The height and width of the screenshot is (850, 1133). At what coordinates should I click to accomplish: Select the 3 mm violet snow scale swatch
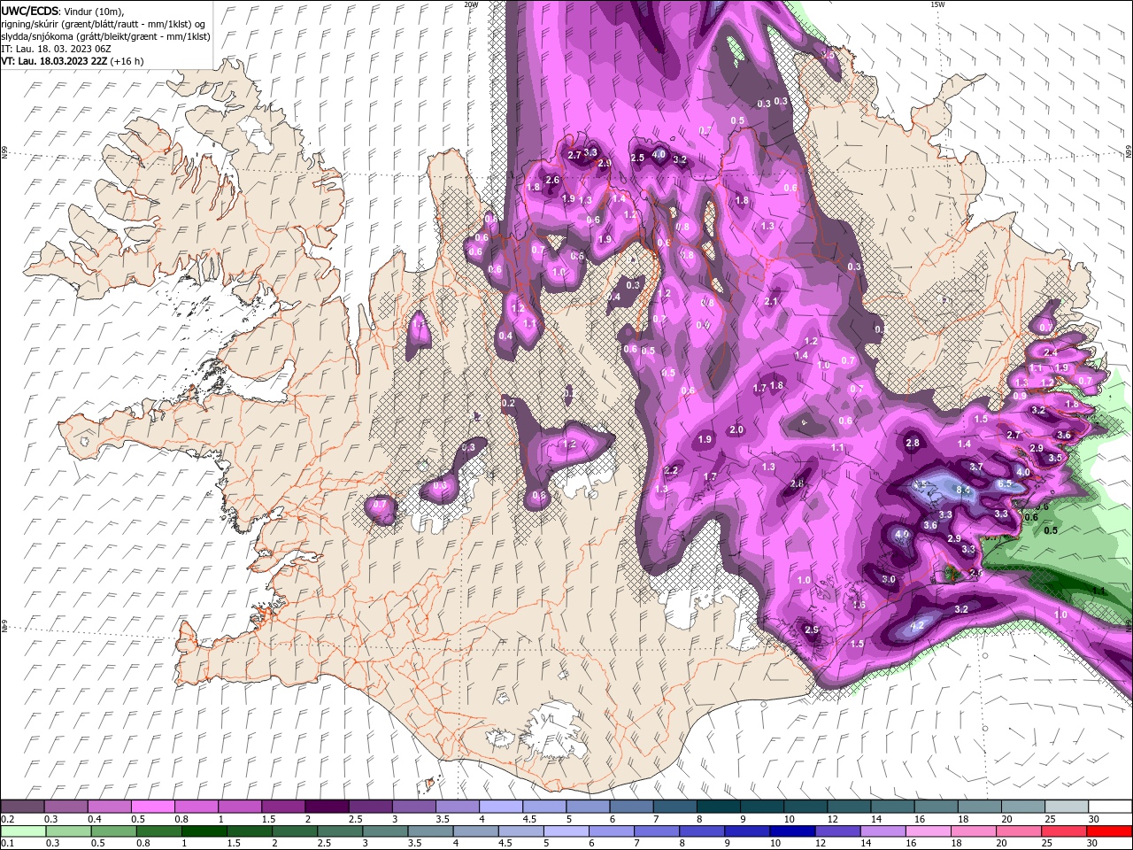coord(414,807)
